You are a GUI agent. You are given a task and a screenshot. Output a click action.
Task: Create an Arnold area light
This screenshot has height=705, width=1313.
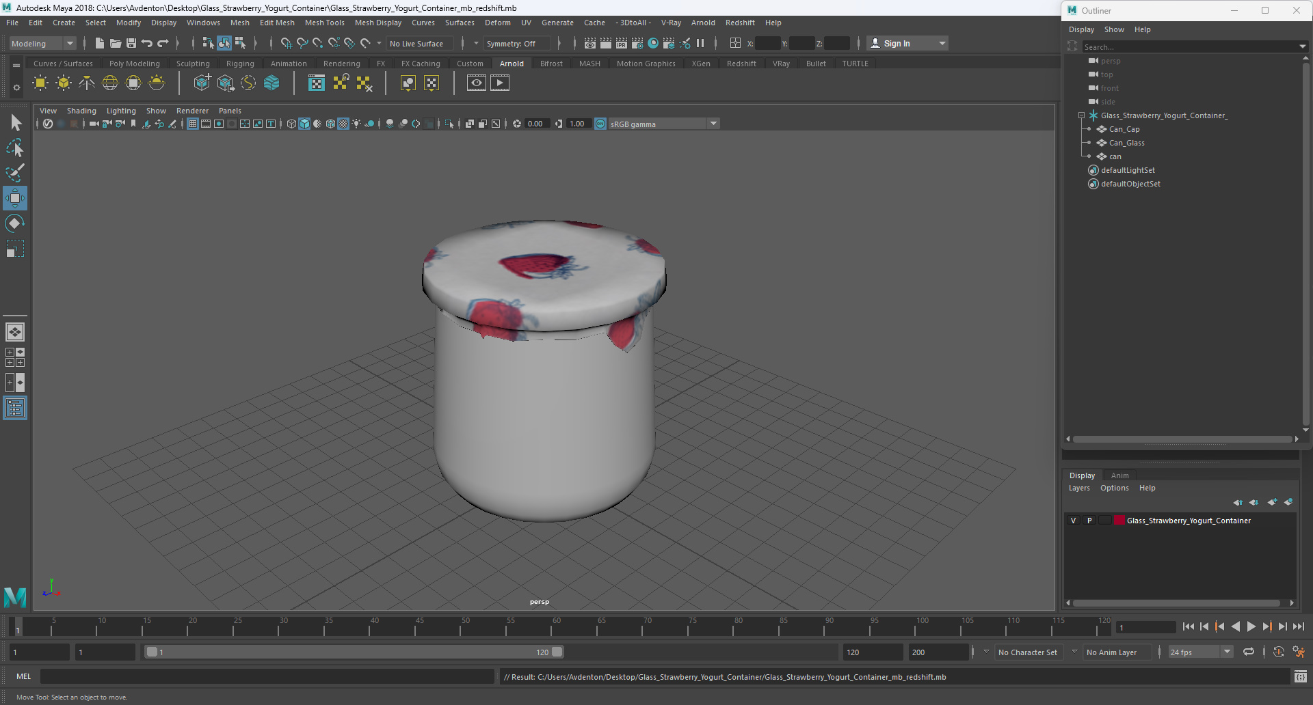pyautogui.click(x=40, y=83)
